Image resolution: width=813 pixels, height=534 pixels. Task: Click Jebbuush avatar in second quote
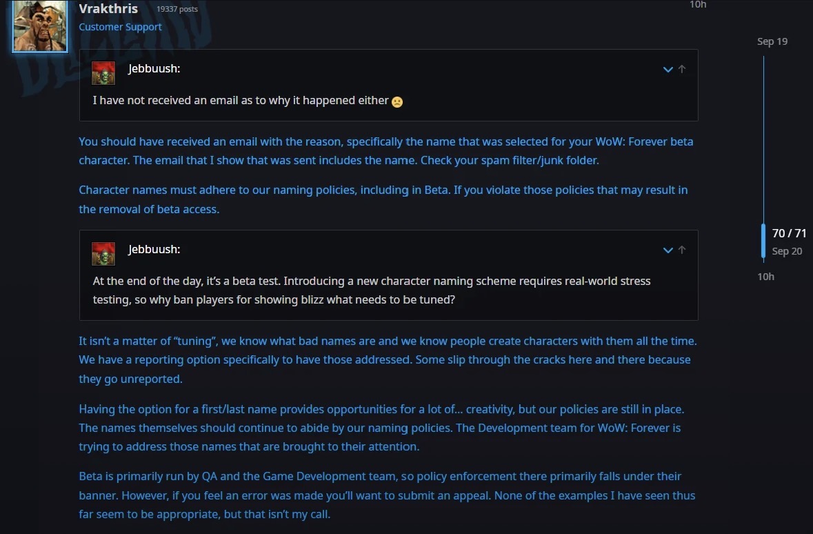coord(103,254)
